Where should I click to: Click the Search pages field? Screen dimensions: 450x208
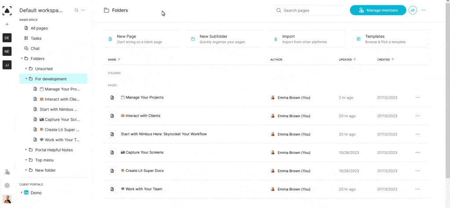click(x=308, y=11)
